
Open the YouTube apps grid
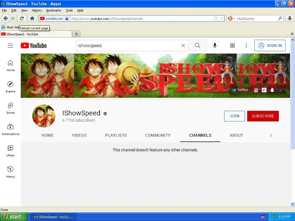tap(232, 45)
